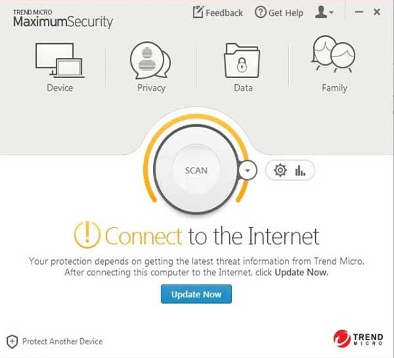The width and height of the screenshot is (394, 358).
Task: Click the shield plus icon
Action: 12,342
